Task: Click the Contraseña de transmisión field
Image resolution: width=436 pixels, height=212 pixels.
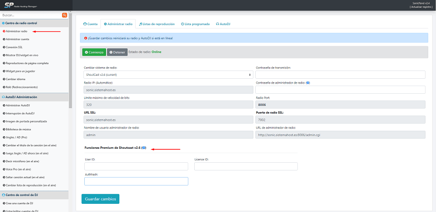Action: coord(340,75)
